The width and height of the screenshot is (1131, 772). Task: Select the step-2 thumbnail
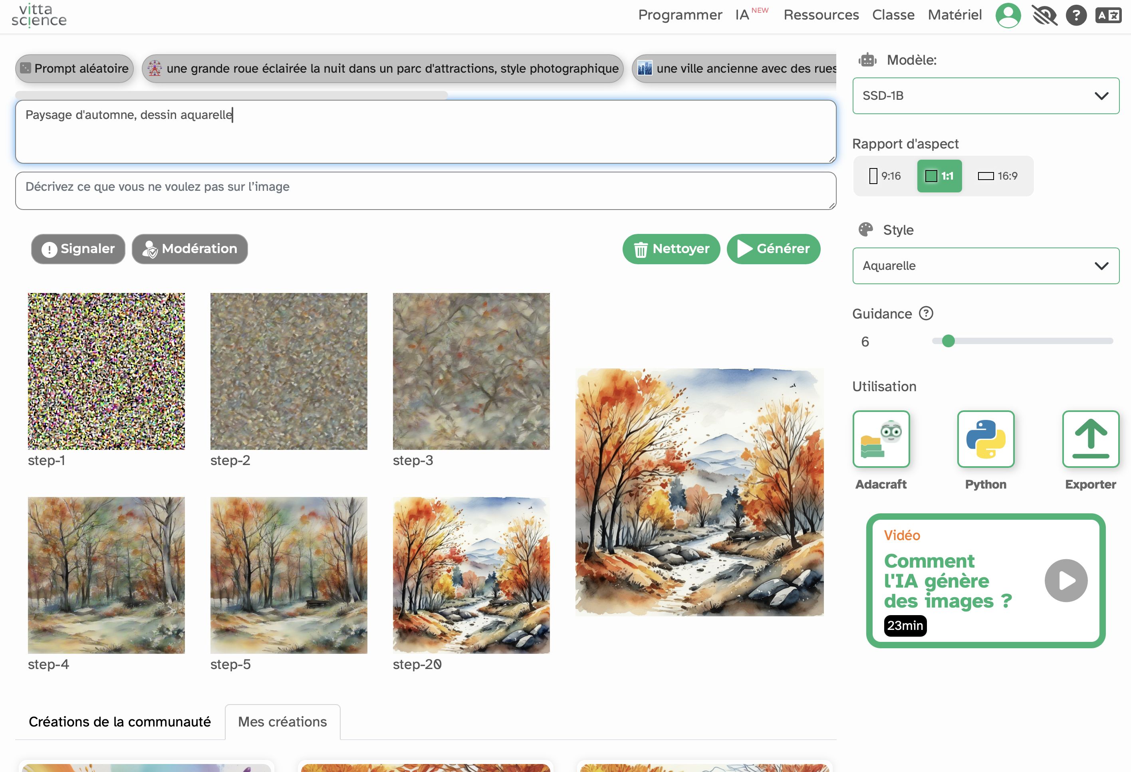click(x=289, y=371)
